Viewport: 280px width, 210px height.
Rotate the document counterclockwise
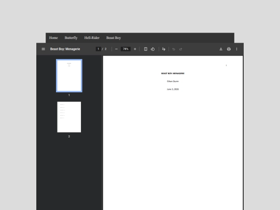tap(152, 49)
